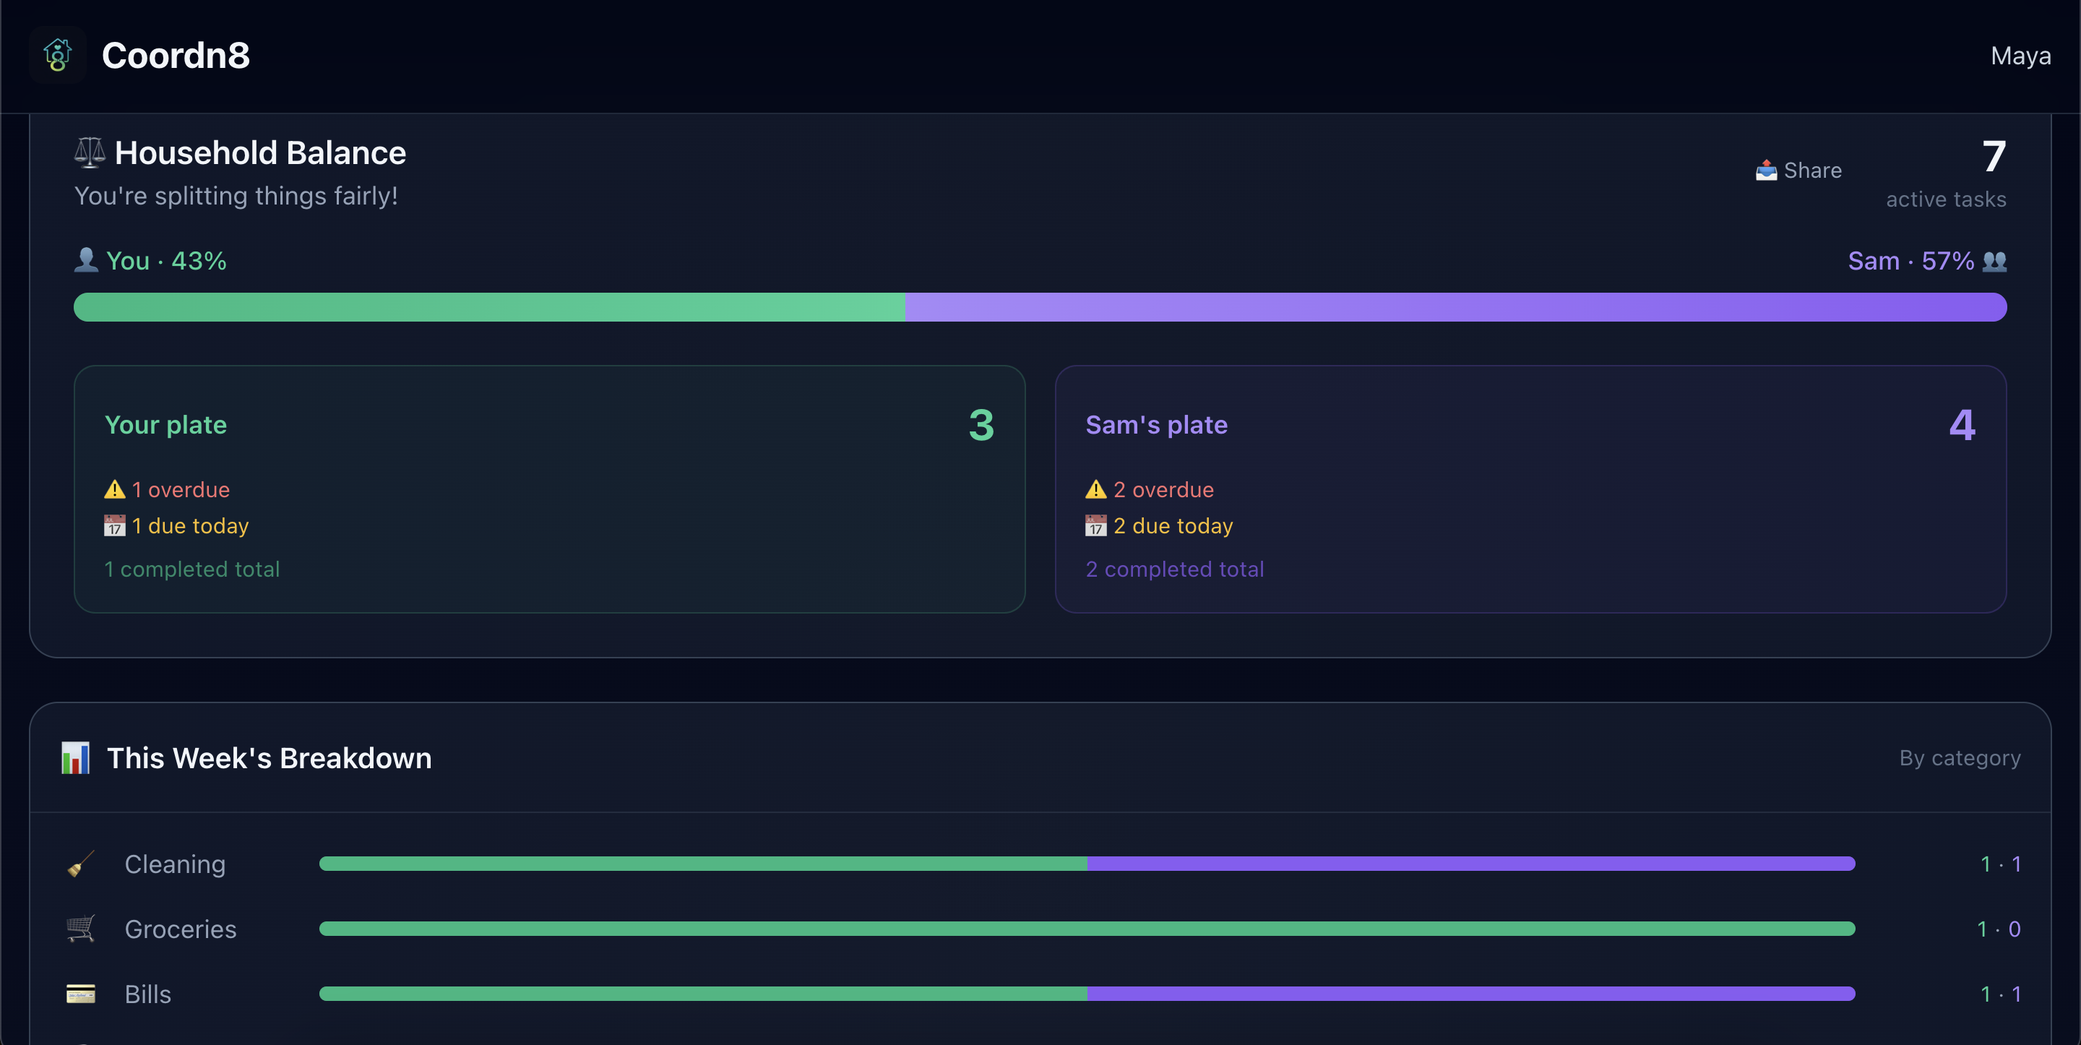Click the Cleaning split progress bar
2081x1045 pixels.
point(1087,864)
